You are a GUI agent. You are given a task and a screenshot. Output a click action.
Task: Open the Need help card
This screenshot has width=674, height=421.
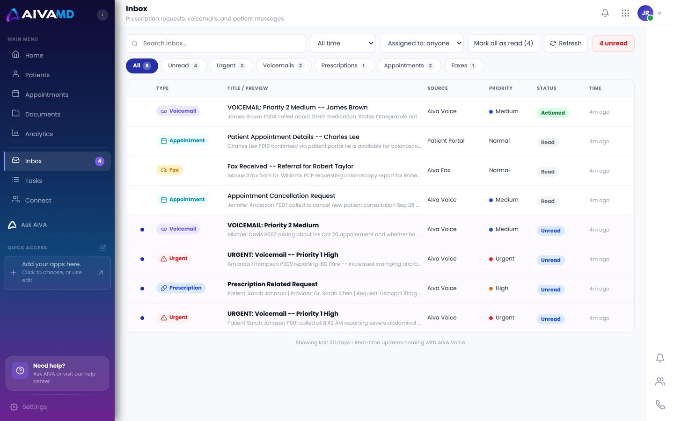(x=57, y=373)
